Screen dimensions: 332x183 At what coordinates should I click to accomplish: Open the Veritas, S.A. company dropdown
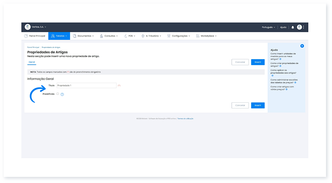click(x=39, y=27)
